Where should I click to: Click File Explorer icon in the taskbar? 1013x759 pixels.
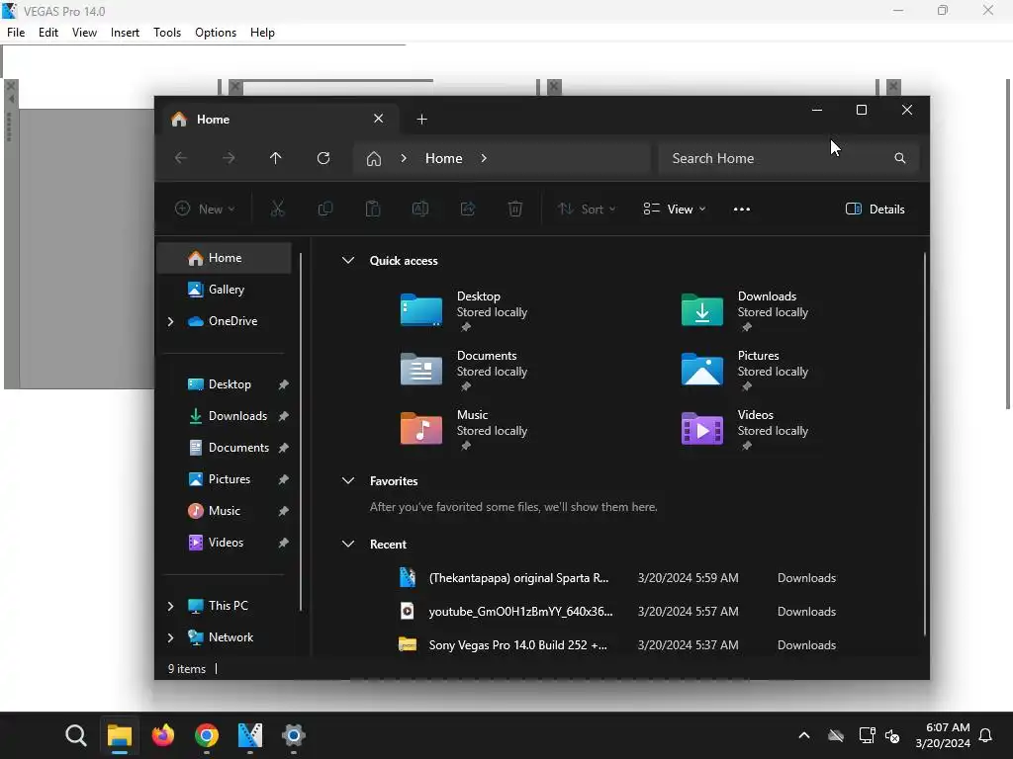[120, 735]
